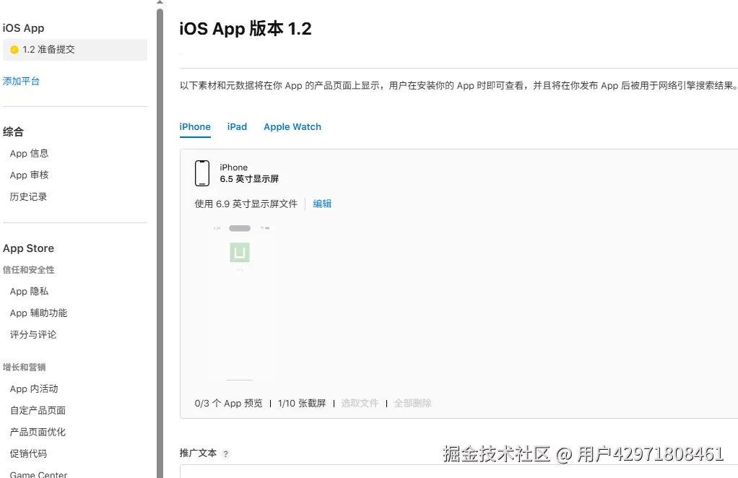Click the 1/10 张截屏 count text

click(302, 403)
